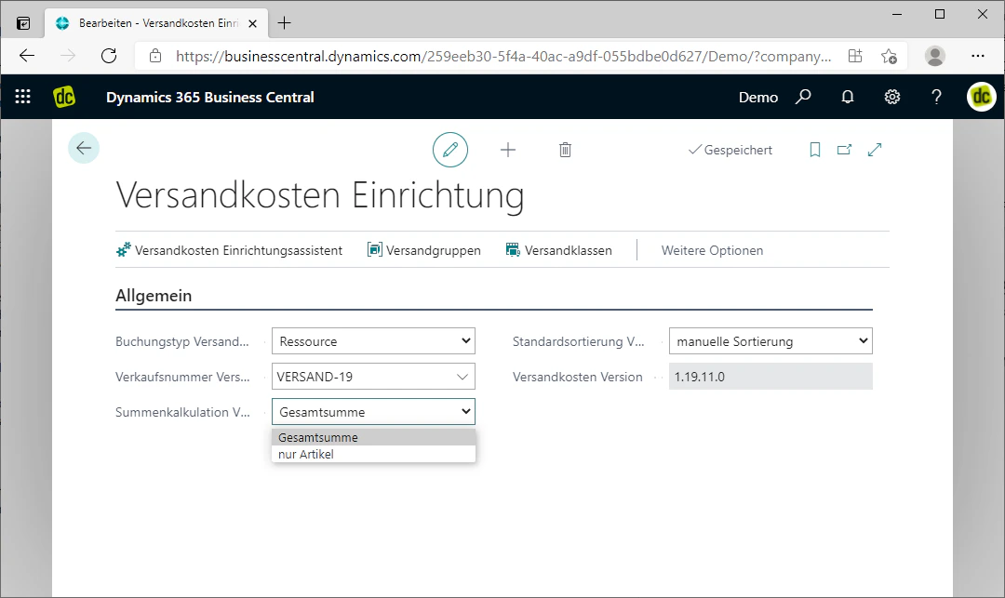Open the manuelle Sortierung dropdown

point(770,341)
